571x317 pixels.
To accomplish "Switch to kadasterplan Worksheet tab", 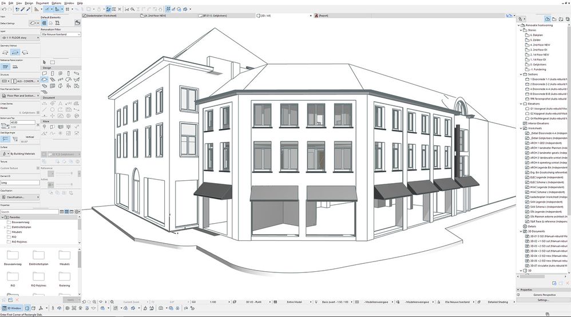I will pos(110,15).
